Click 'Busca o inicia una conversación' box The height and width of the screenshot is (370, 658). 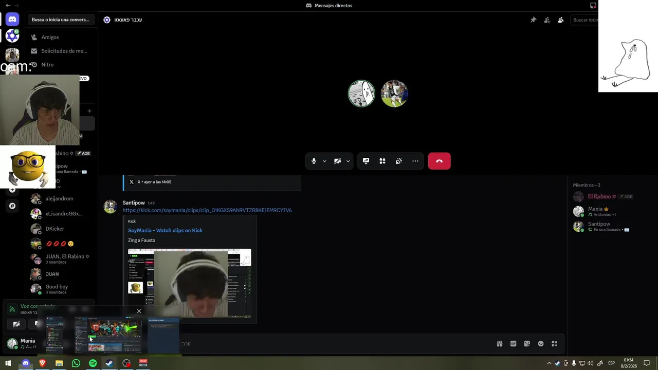pos(61,20)
